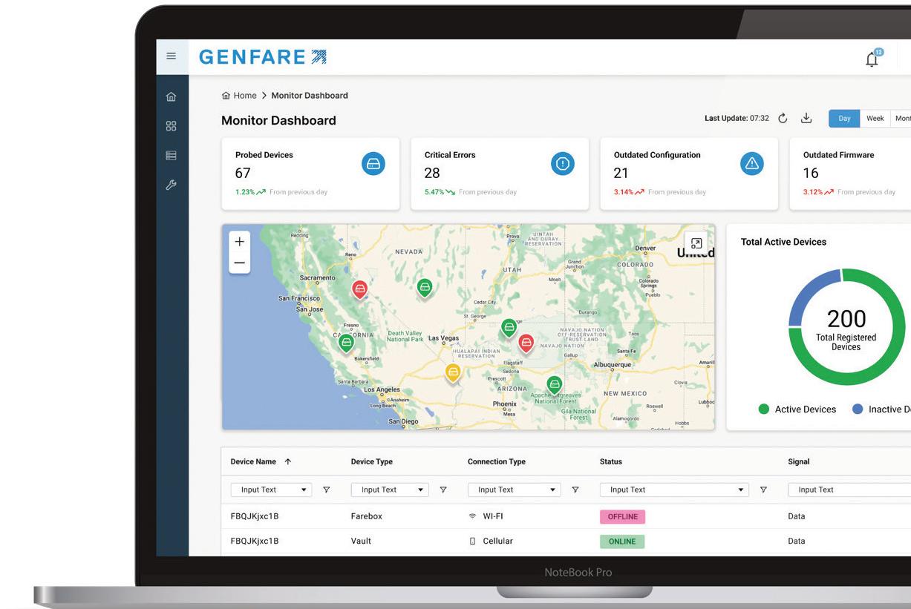911x609 pixels.
Task: Click Home breadcrumb link
Action: (239, 96)
